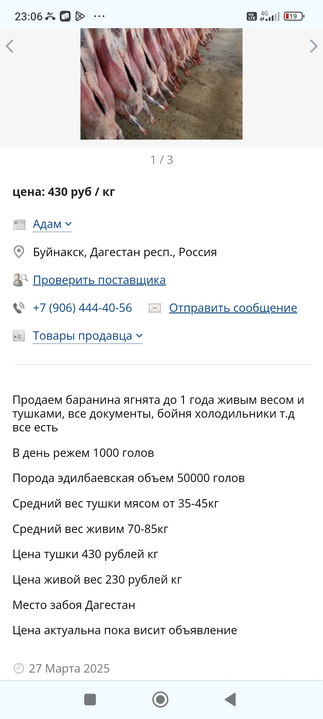The width and height of the screenshot is (323, 719).
Task: Tap the phone handset icon
Action: [x=19, y=308]
